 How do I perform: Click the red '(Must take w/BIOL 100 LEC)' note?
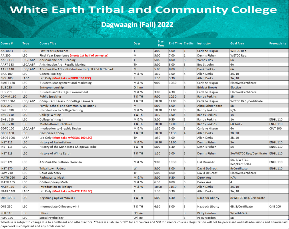coord(72,78)
